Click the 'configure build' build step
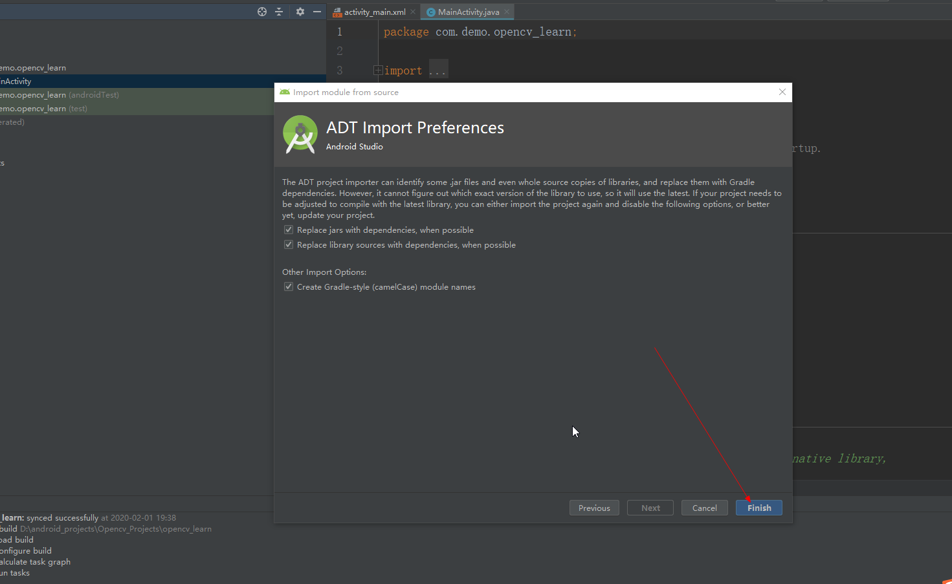Screen dimensions: 952x584 (26, 550)
